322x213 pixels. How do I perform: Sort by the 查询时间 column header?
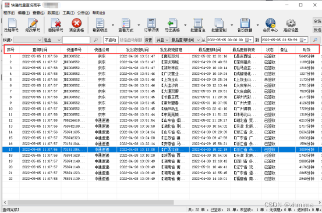tap(40, 50)
